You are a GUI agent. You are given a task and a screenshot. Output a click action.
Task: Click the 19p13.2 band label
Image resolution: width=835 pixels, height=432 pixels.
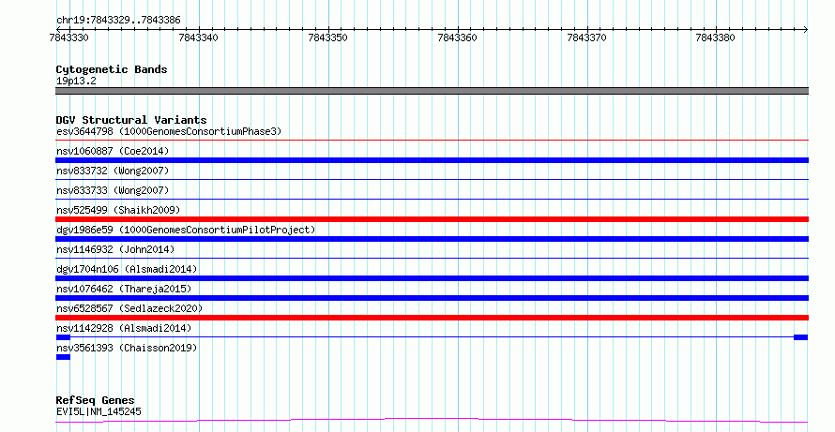76,81
